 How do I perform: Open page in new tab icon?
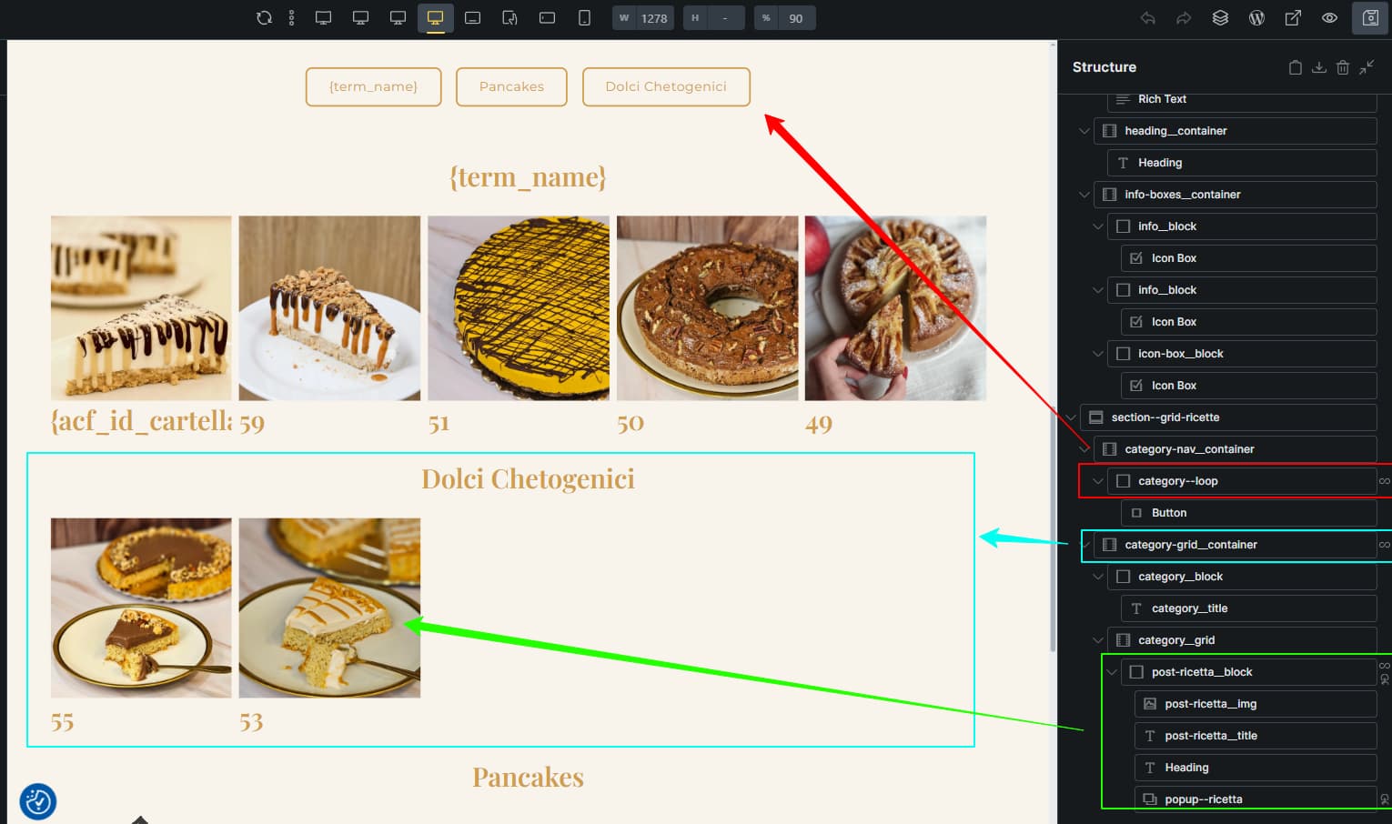pos(1293,18)
